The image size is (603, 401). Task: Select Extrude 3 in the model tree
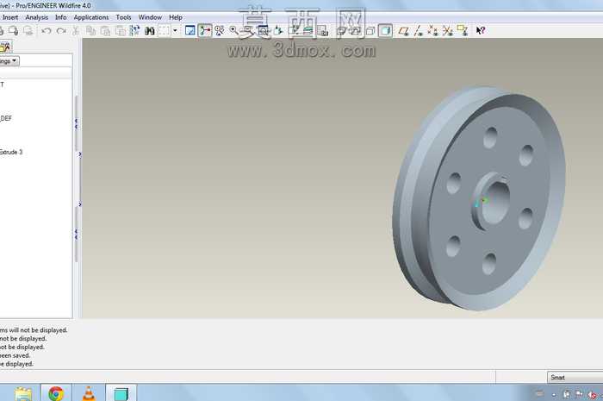pyautogui.click(x=11, y=152)
